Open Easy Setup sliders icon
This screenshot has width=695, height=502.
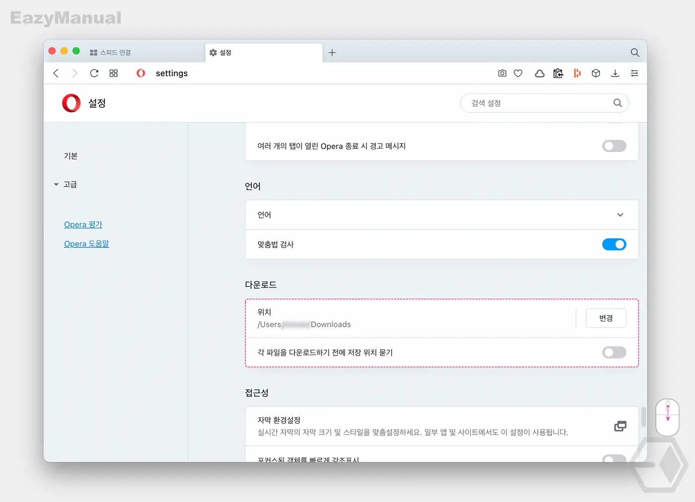(634, 73)
